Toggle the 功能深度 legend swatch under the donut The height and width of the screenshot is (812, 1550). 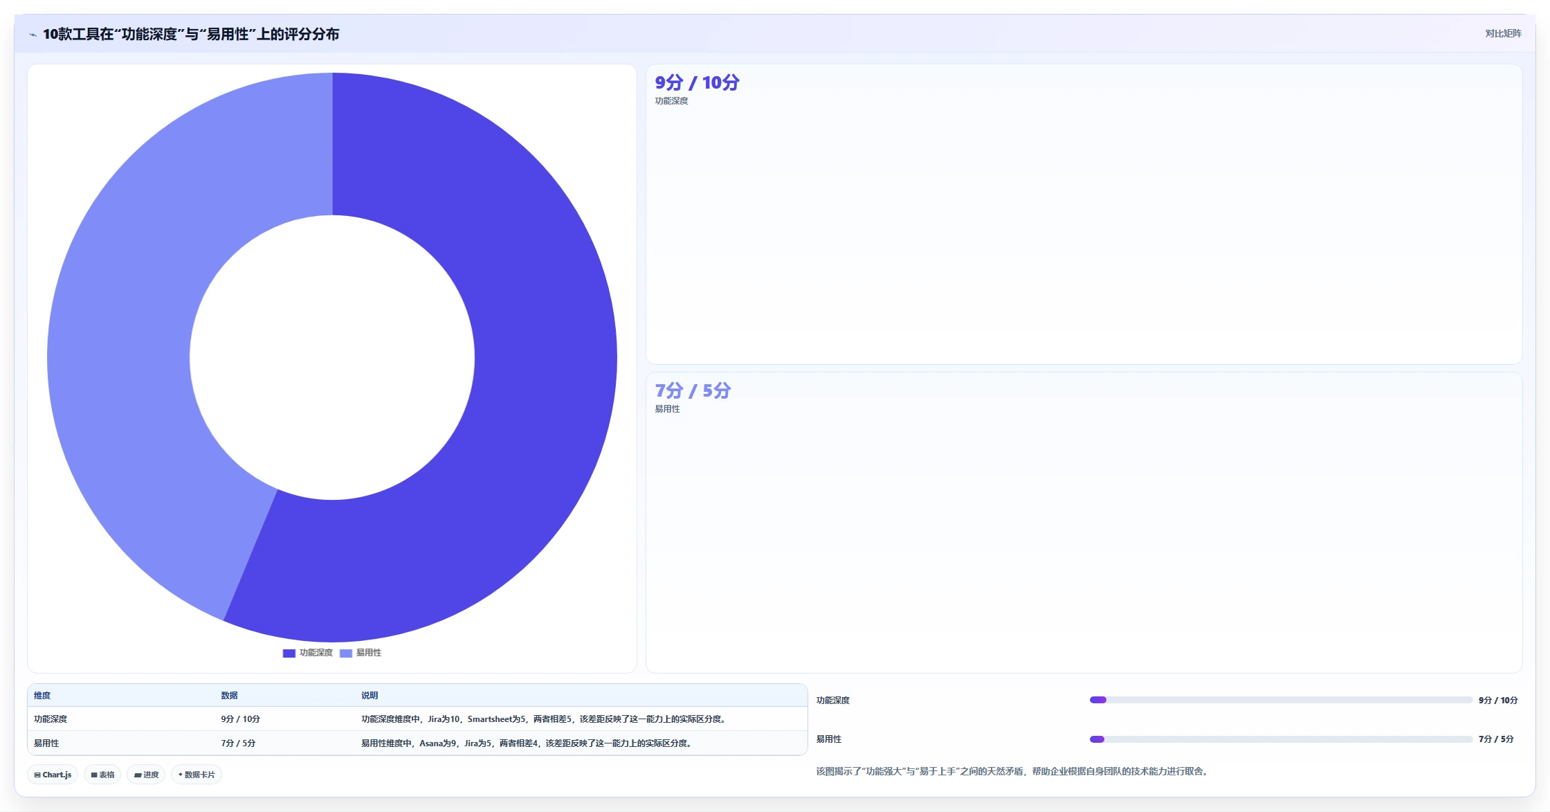(x=289, y=653)
